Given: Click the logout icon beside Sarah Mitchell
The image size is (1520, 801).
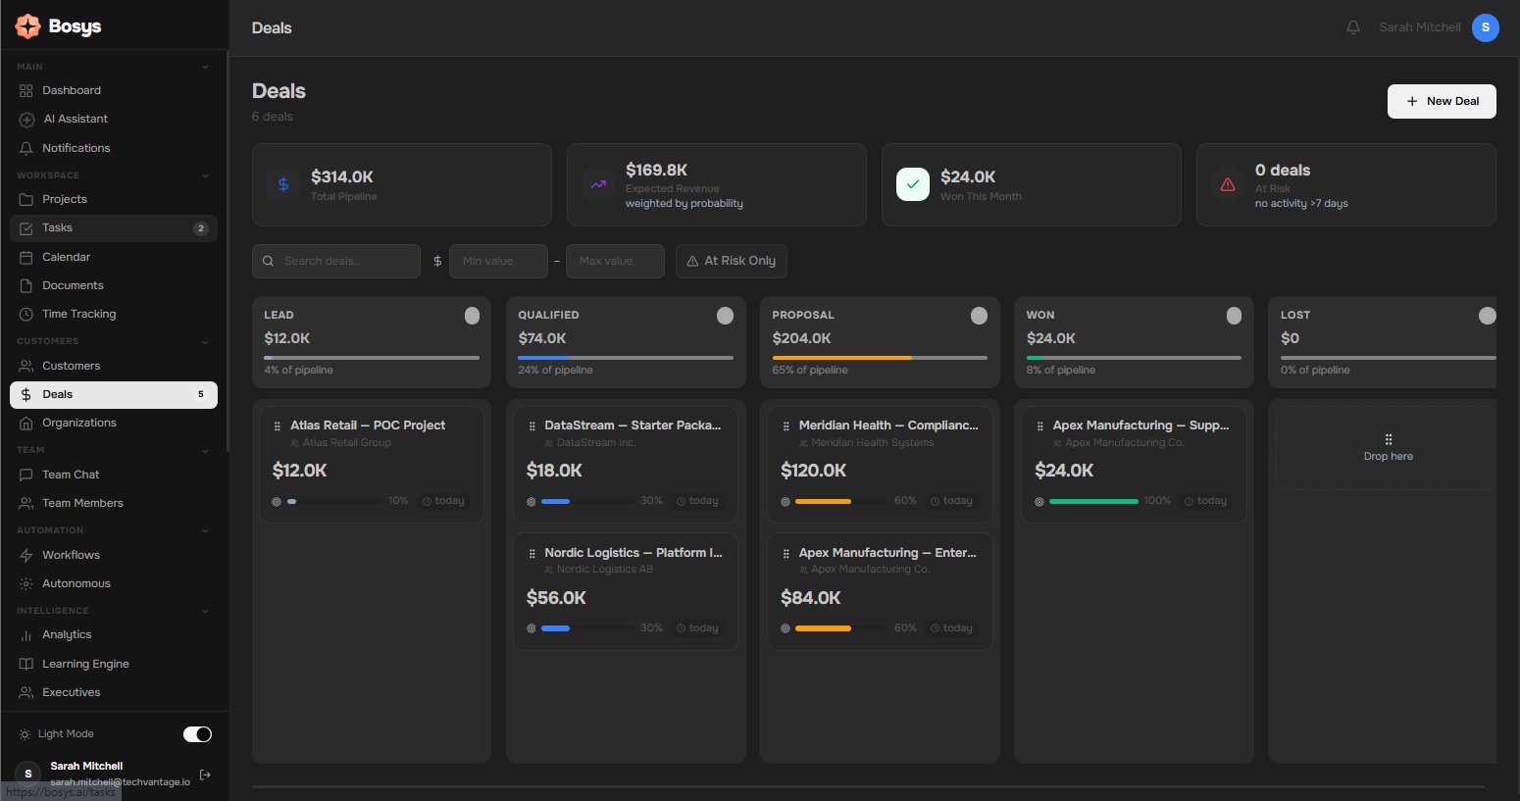Looking at the screenshot, I should click(205, 775).
